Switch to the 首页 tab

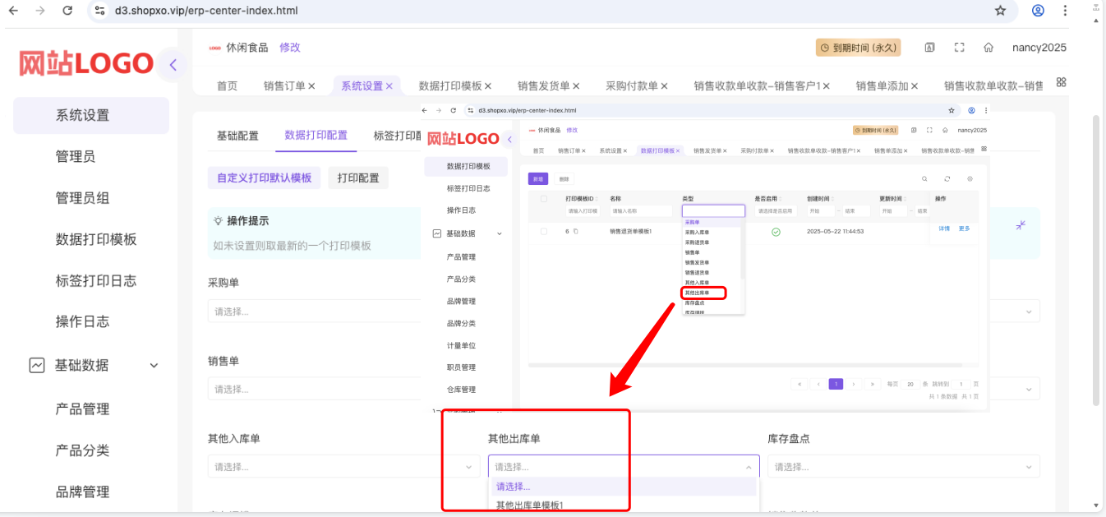(228, 86)
